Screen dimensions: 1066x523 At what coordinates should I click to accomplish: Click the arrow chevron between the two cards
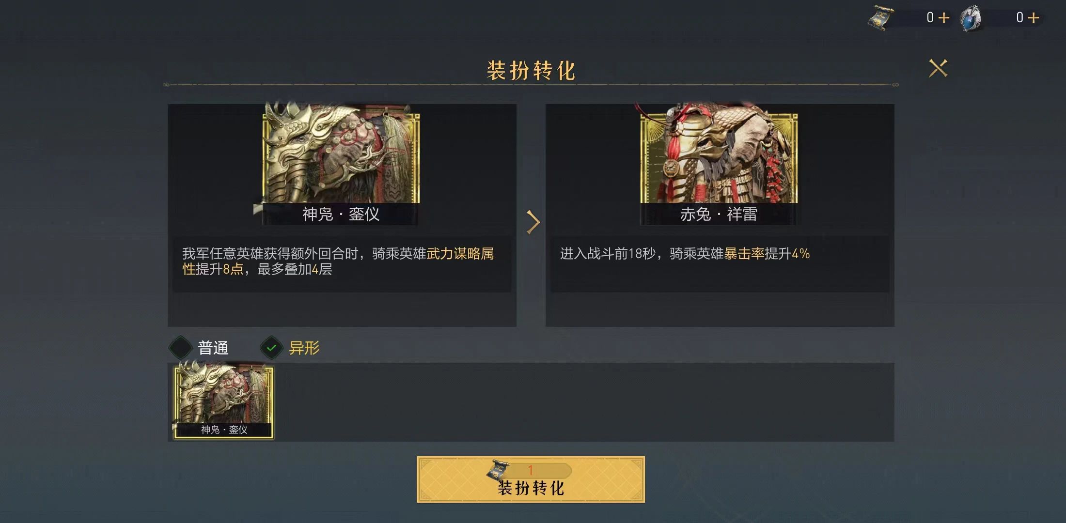pyautogui.click(x=533, y=222)
